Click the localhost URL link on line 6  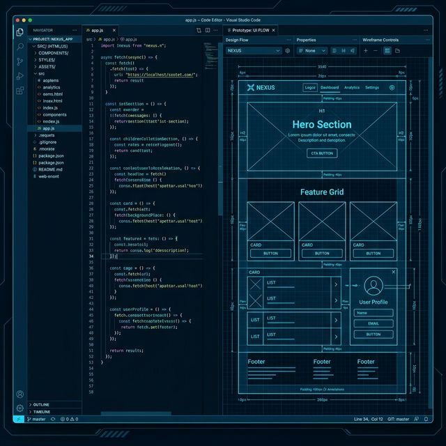click(160, 75)
